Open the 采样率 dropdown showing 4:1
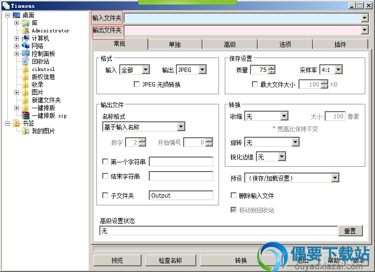 pos(338,70)
